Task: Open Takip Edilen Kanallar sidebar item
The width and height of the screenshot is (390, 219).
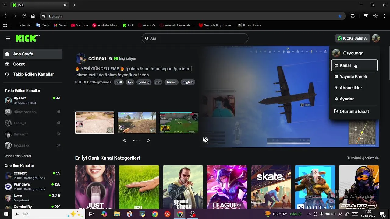Action: point(33,74)
